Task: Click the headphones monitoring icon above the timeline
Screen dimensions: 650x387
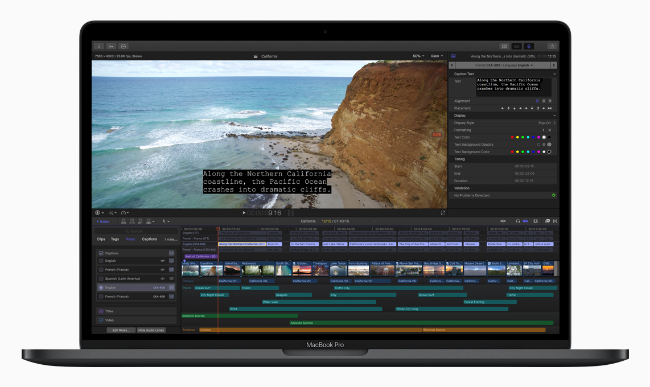Action: point(518,221)
